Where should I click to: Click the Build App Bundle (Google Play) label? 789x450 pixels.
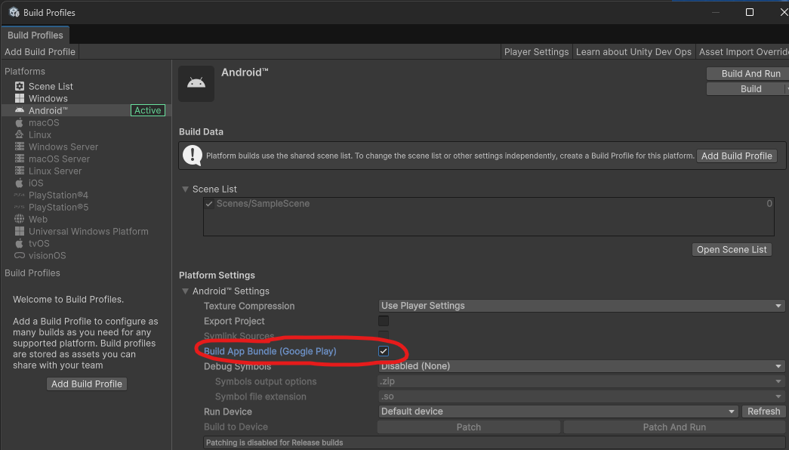pyautogui.click(x=270, y=351)
